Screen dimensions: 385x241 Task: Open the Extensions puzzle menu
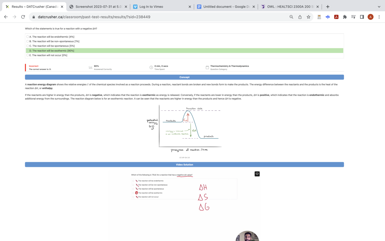(x=345, y=17)
